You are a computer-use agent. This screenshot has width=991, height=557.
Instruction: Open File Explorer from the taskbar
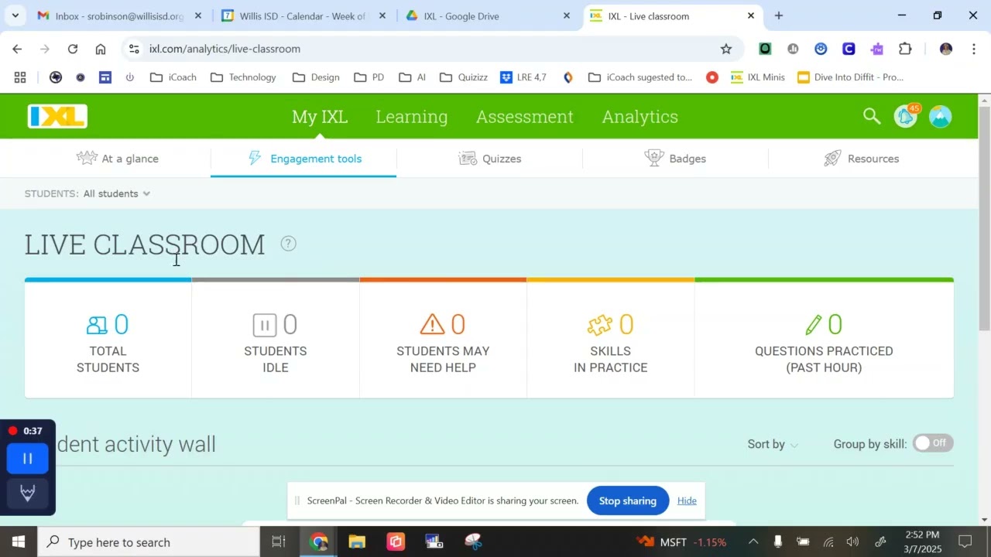pyautogui.click(x=356, y=542)
